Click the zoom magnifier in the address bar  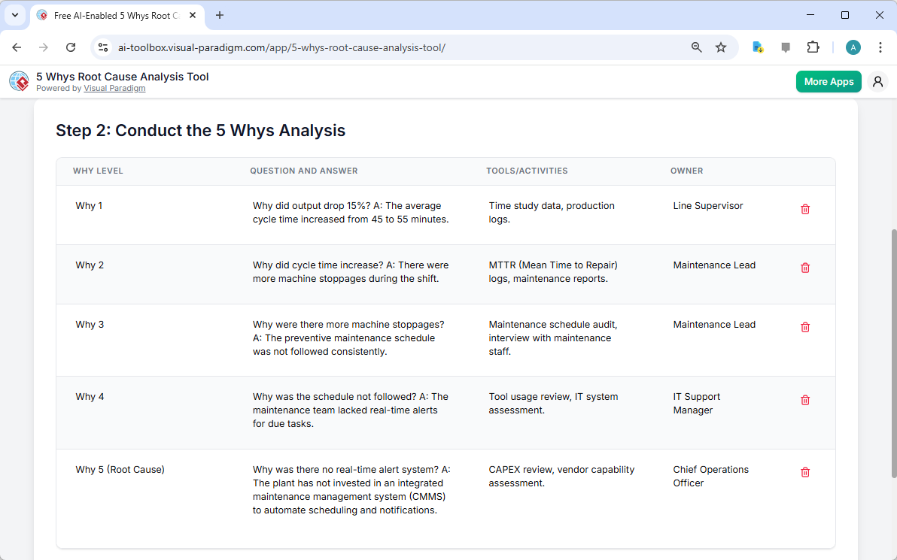696,47
